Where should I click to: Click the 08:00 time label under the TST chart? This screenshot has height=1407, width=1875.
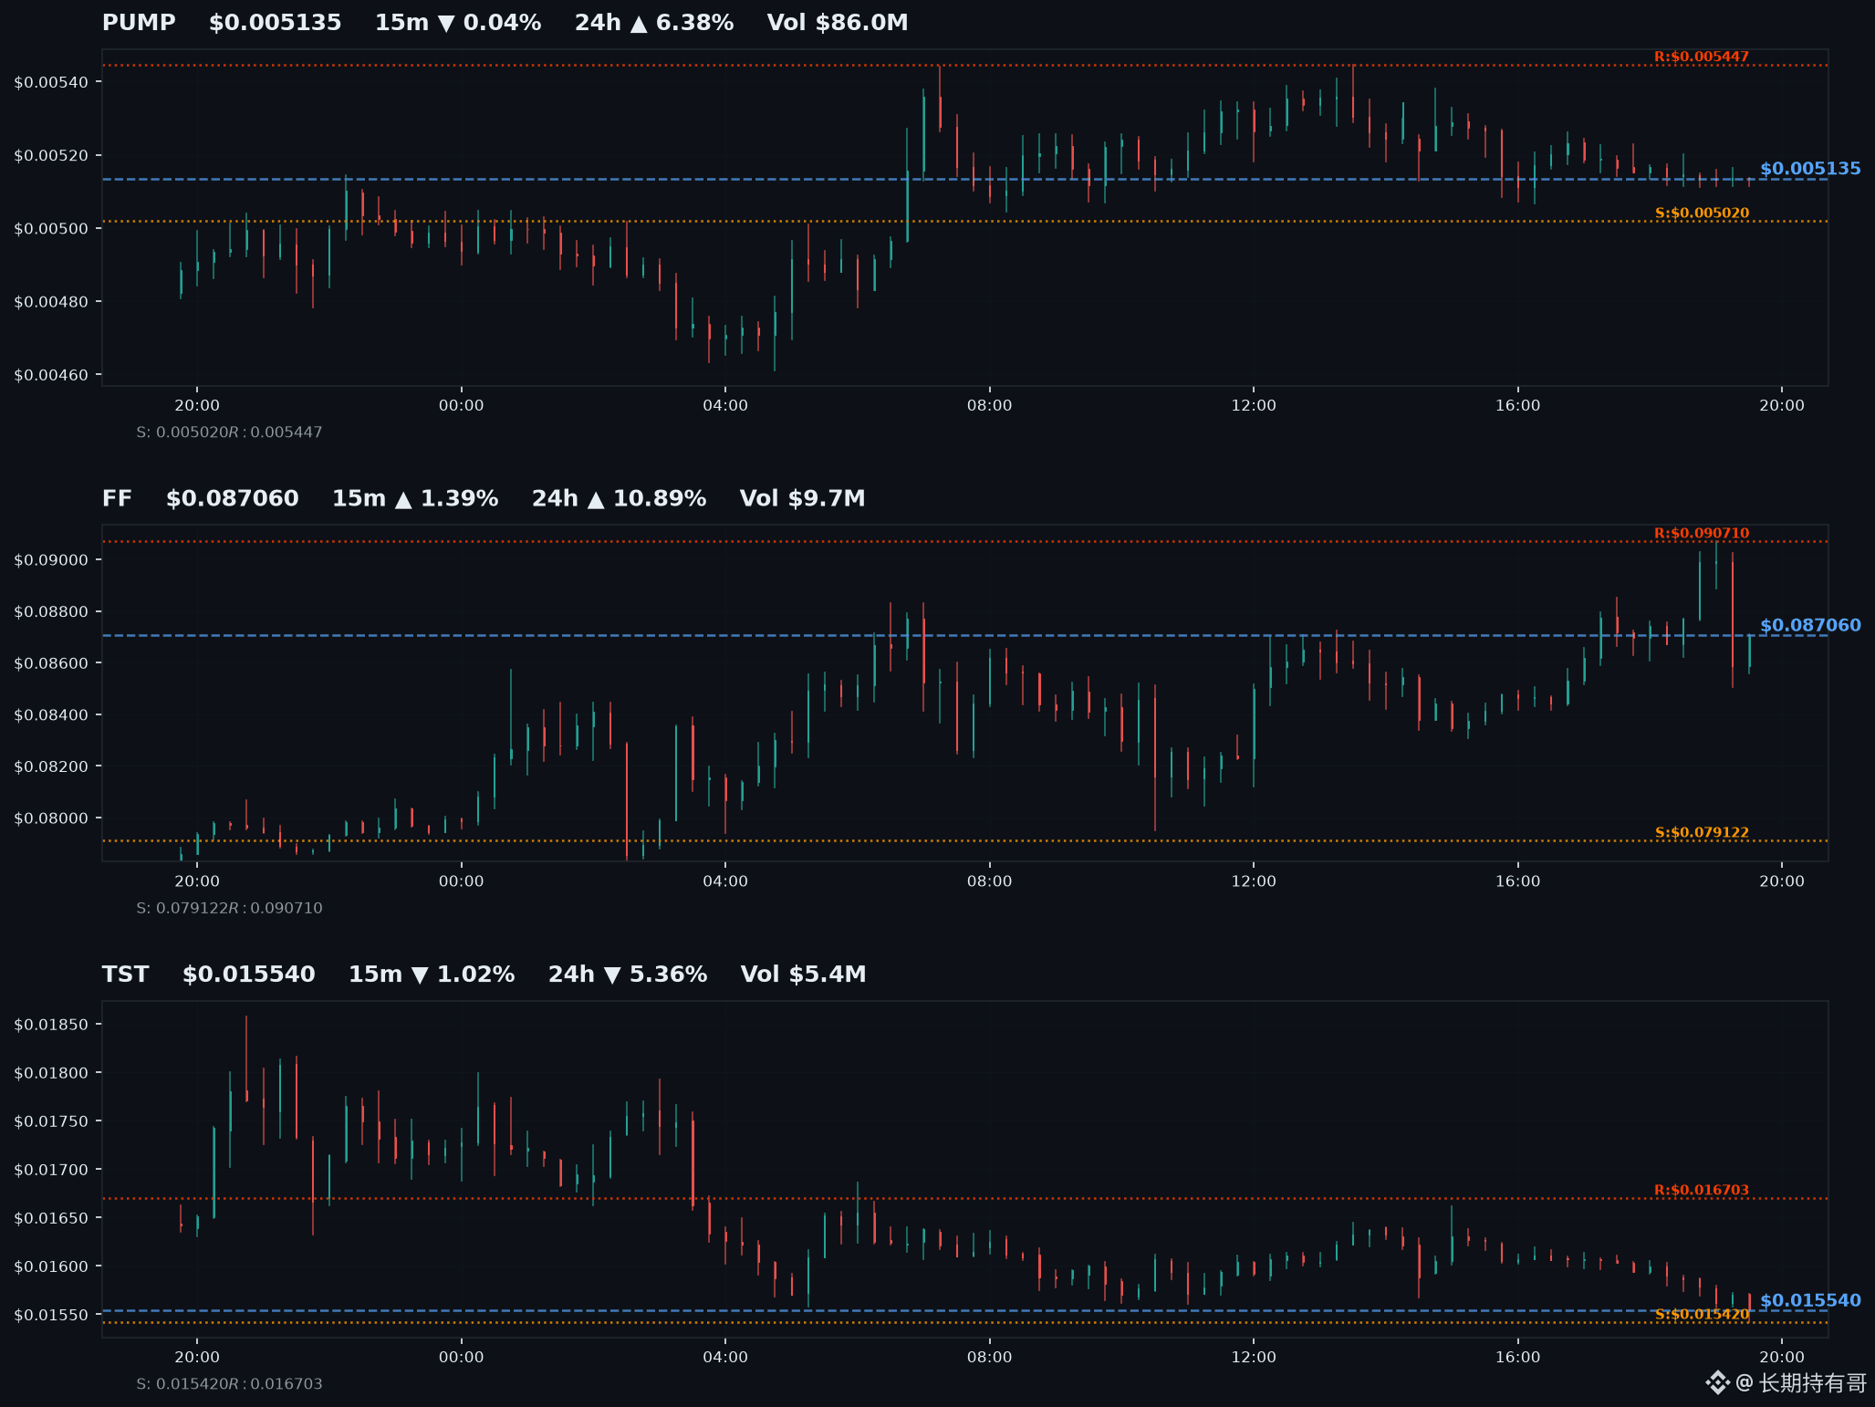point(990,1357)
